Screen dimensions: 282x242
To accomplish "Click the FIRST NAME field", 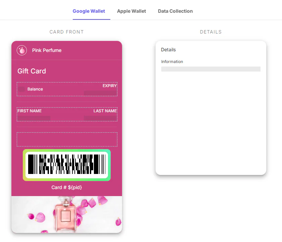I will click(x=30, y=111).
